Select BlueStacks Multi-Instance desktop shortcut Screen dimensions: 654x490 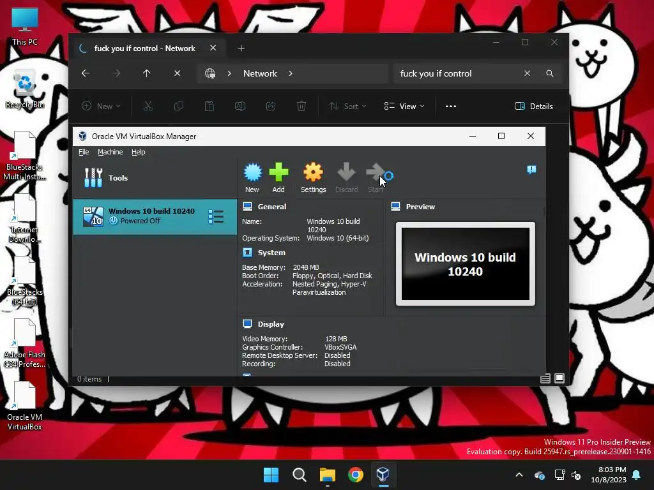25,156
